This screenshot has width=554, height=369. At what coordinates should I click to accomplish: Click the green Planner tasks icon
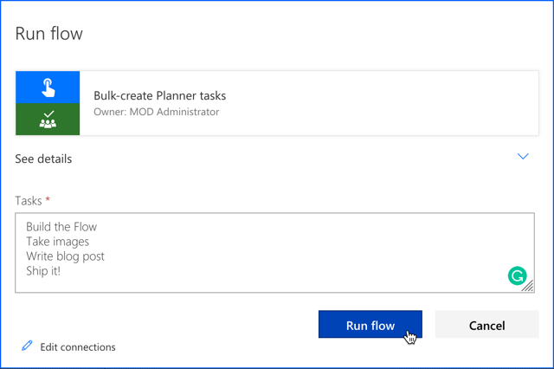coord(48,120)
